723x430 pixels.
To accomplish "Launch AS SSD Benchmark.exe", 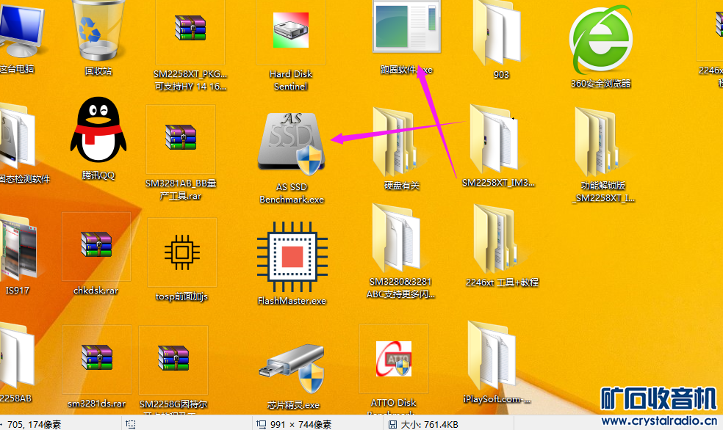I will pos(292,144).
